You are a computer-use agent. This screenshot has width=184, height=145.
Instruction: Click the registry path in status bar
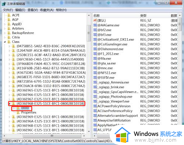pos(57,141)
